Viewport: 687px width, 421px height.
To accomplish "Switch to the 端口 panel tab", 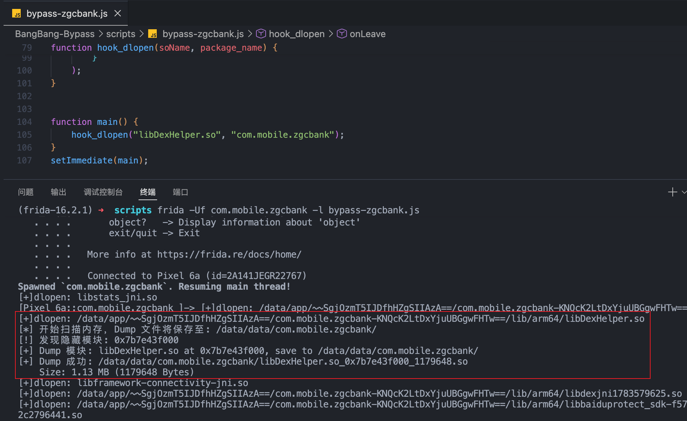I will pos(180,192).
